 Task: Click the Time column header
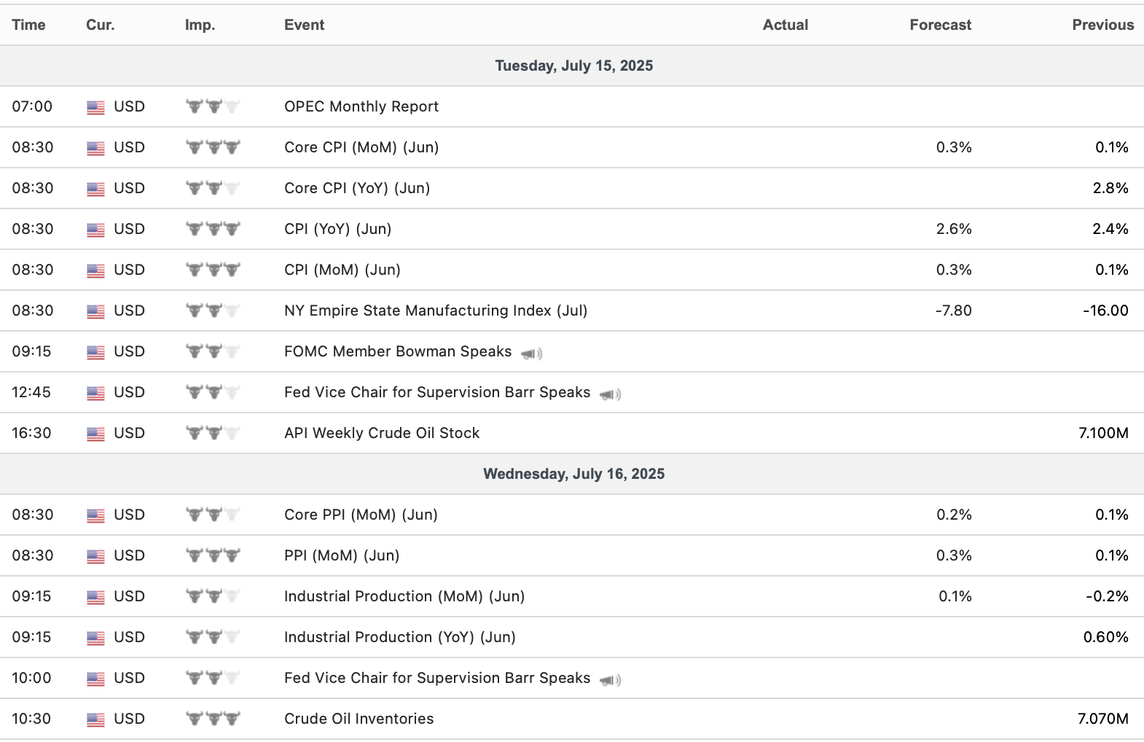28,25
